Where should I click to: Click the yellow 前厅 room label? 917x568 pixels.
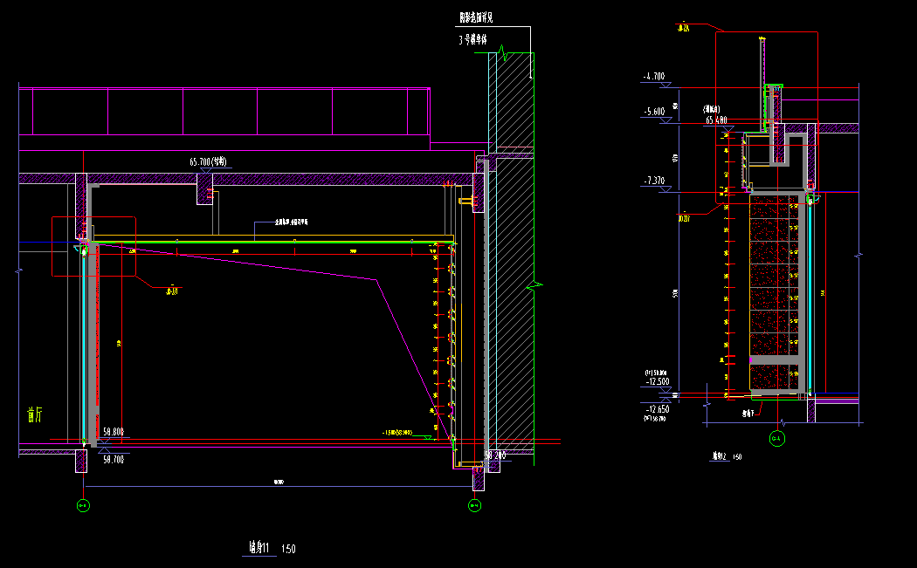pyautogui.click(x=35, y=414)
